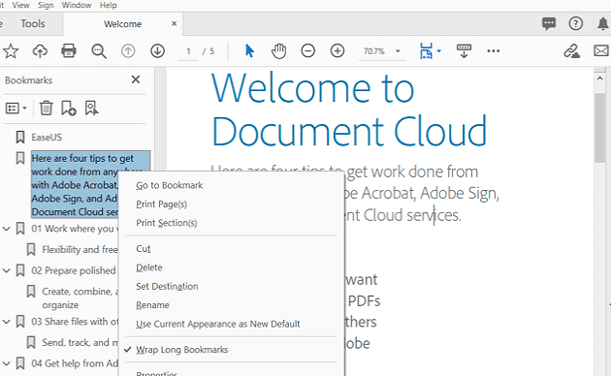Open the help question mark icon
This screenshot has width=611, height=376.
(x=575, y=24)
